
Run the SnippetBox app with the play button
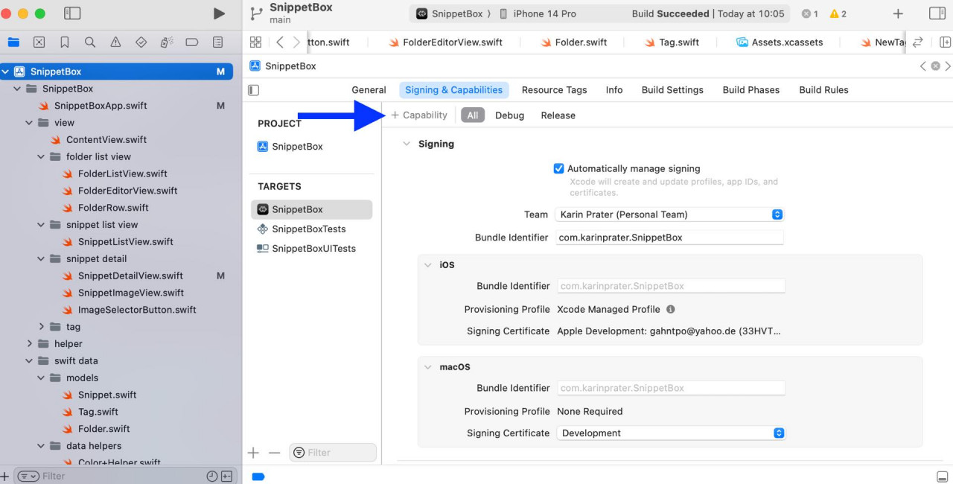click(219, 13)
